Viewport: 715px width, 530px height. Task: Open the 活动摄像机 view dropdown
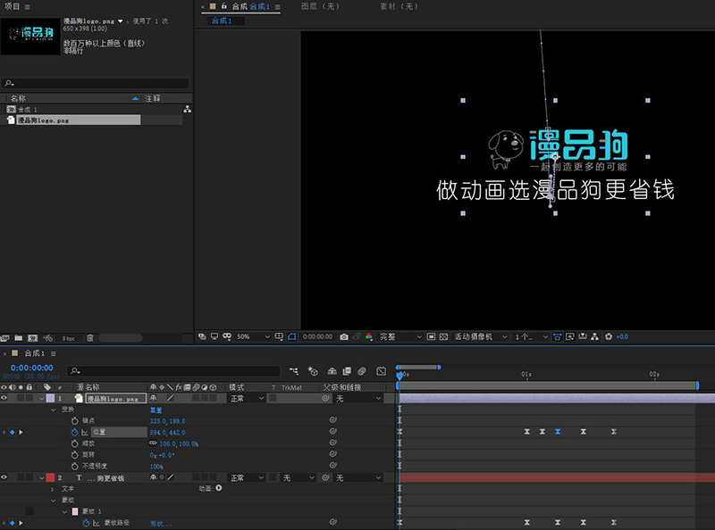(480, 337)
